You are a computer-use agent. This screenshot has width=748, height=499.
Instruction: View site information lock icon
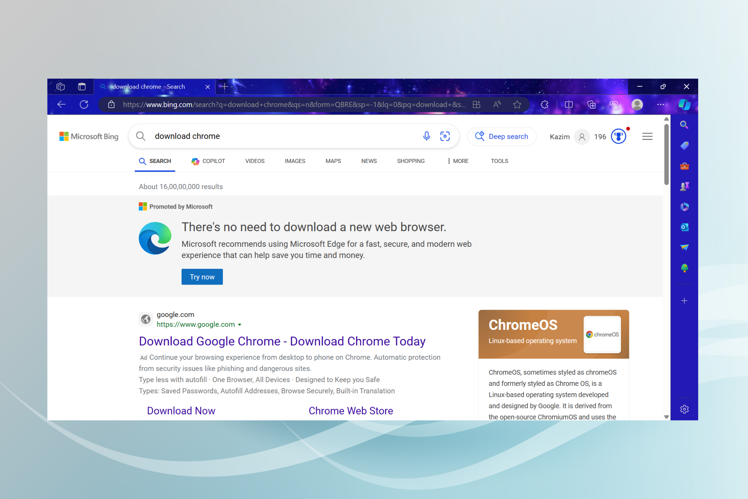coord(111,104)
